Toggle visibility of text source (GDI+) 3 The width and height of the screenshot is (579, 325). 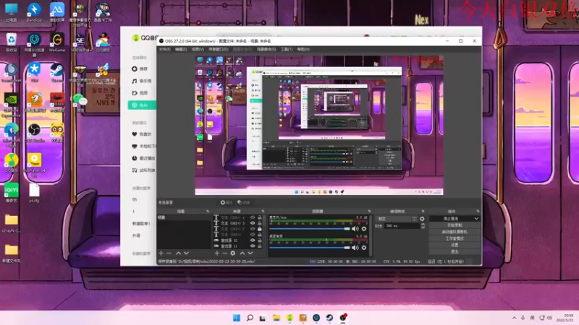click(253, 223)
